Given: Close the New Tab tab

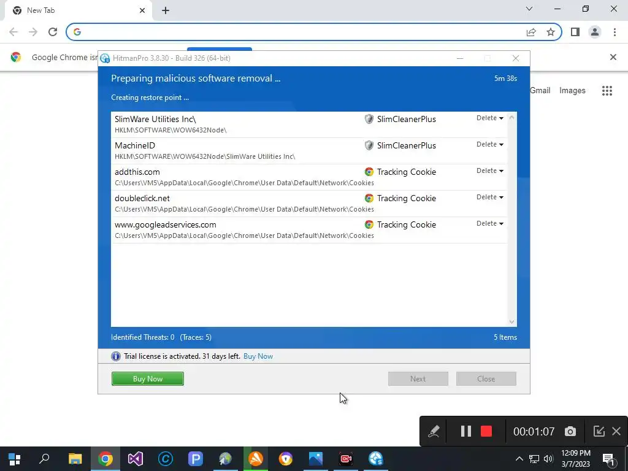Looking at the screenshot, I should click(142, 10).
